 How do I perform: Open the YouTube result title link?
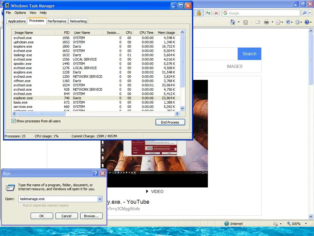pos(128,202)
